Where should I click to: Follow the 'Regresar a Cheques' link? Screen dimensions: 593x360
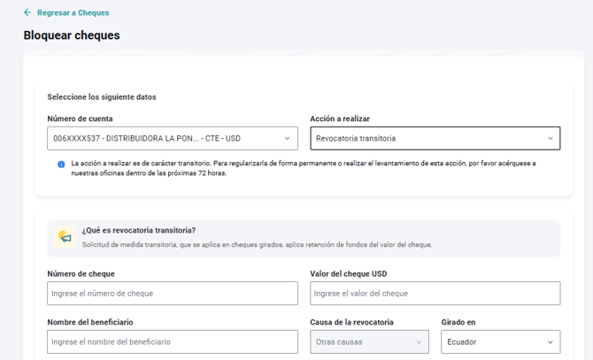tap(73, 13)
